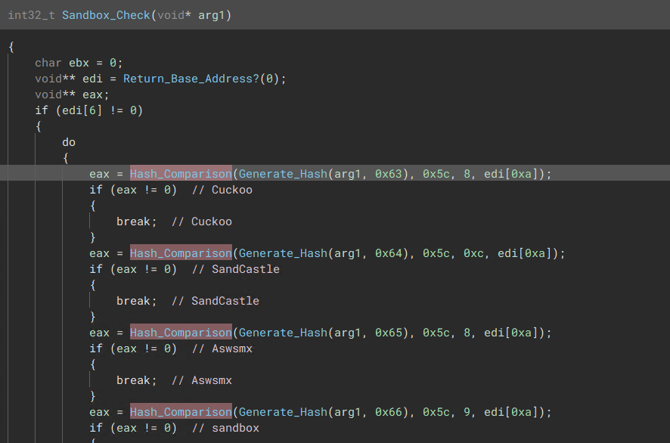Select Generate_Hash call with 0x65 argument
The width and height of the screenshot is (670, 443).
pos(283,333)
